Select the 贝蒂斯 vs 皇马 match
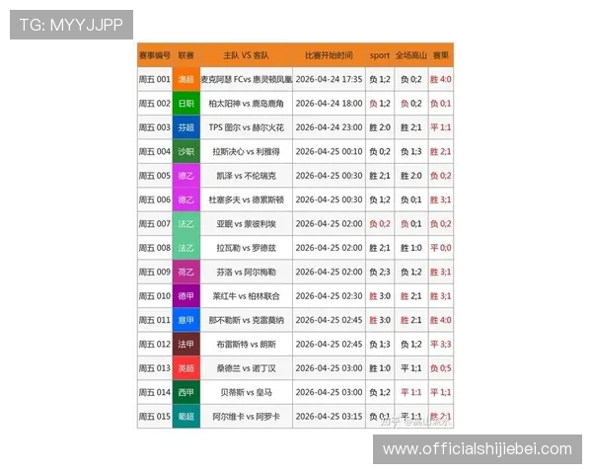Viewport: 592px width, 474px height. pyautogui.click(x=246, y=392)
